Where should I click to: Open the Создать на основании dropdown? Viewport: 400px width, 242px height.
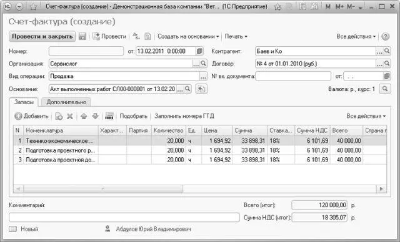(188, 36)
